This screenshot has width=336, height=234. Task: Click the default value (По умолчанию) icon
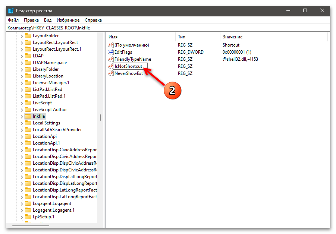click(x=110, y=45)
